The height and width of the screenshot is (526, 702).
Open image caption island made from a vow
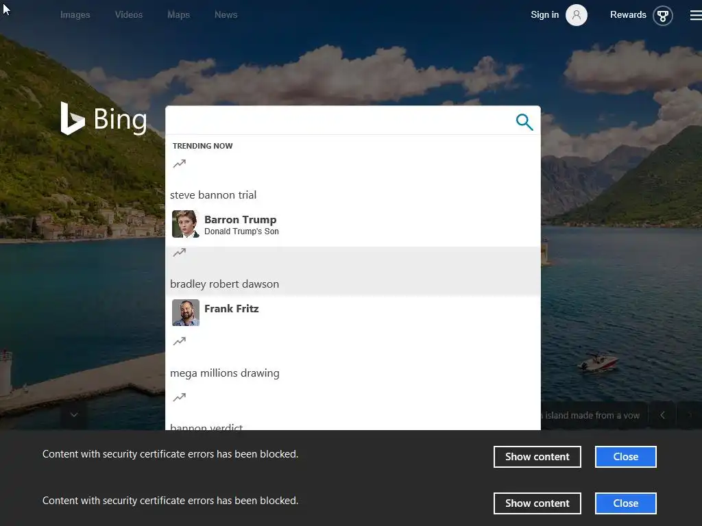pos(591,416)
